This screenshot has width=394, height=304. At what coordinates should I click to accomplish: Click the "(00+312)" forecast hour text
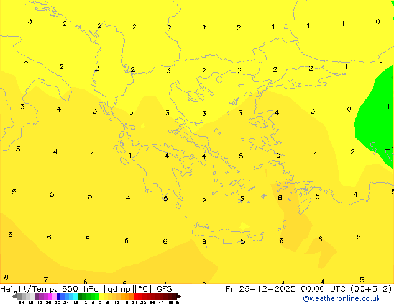point(371,289)
